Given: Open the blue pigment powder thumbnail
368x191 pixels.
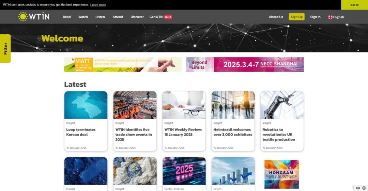Looking at the screenshot, I should pos(86,171).
